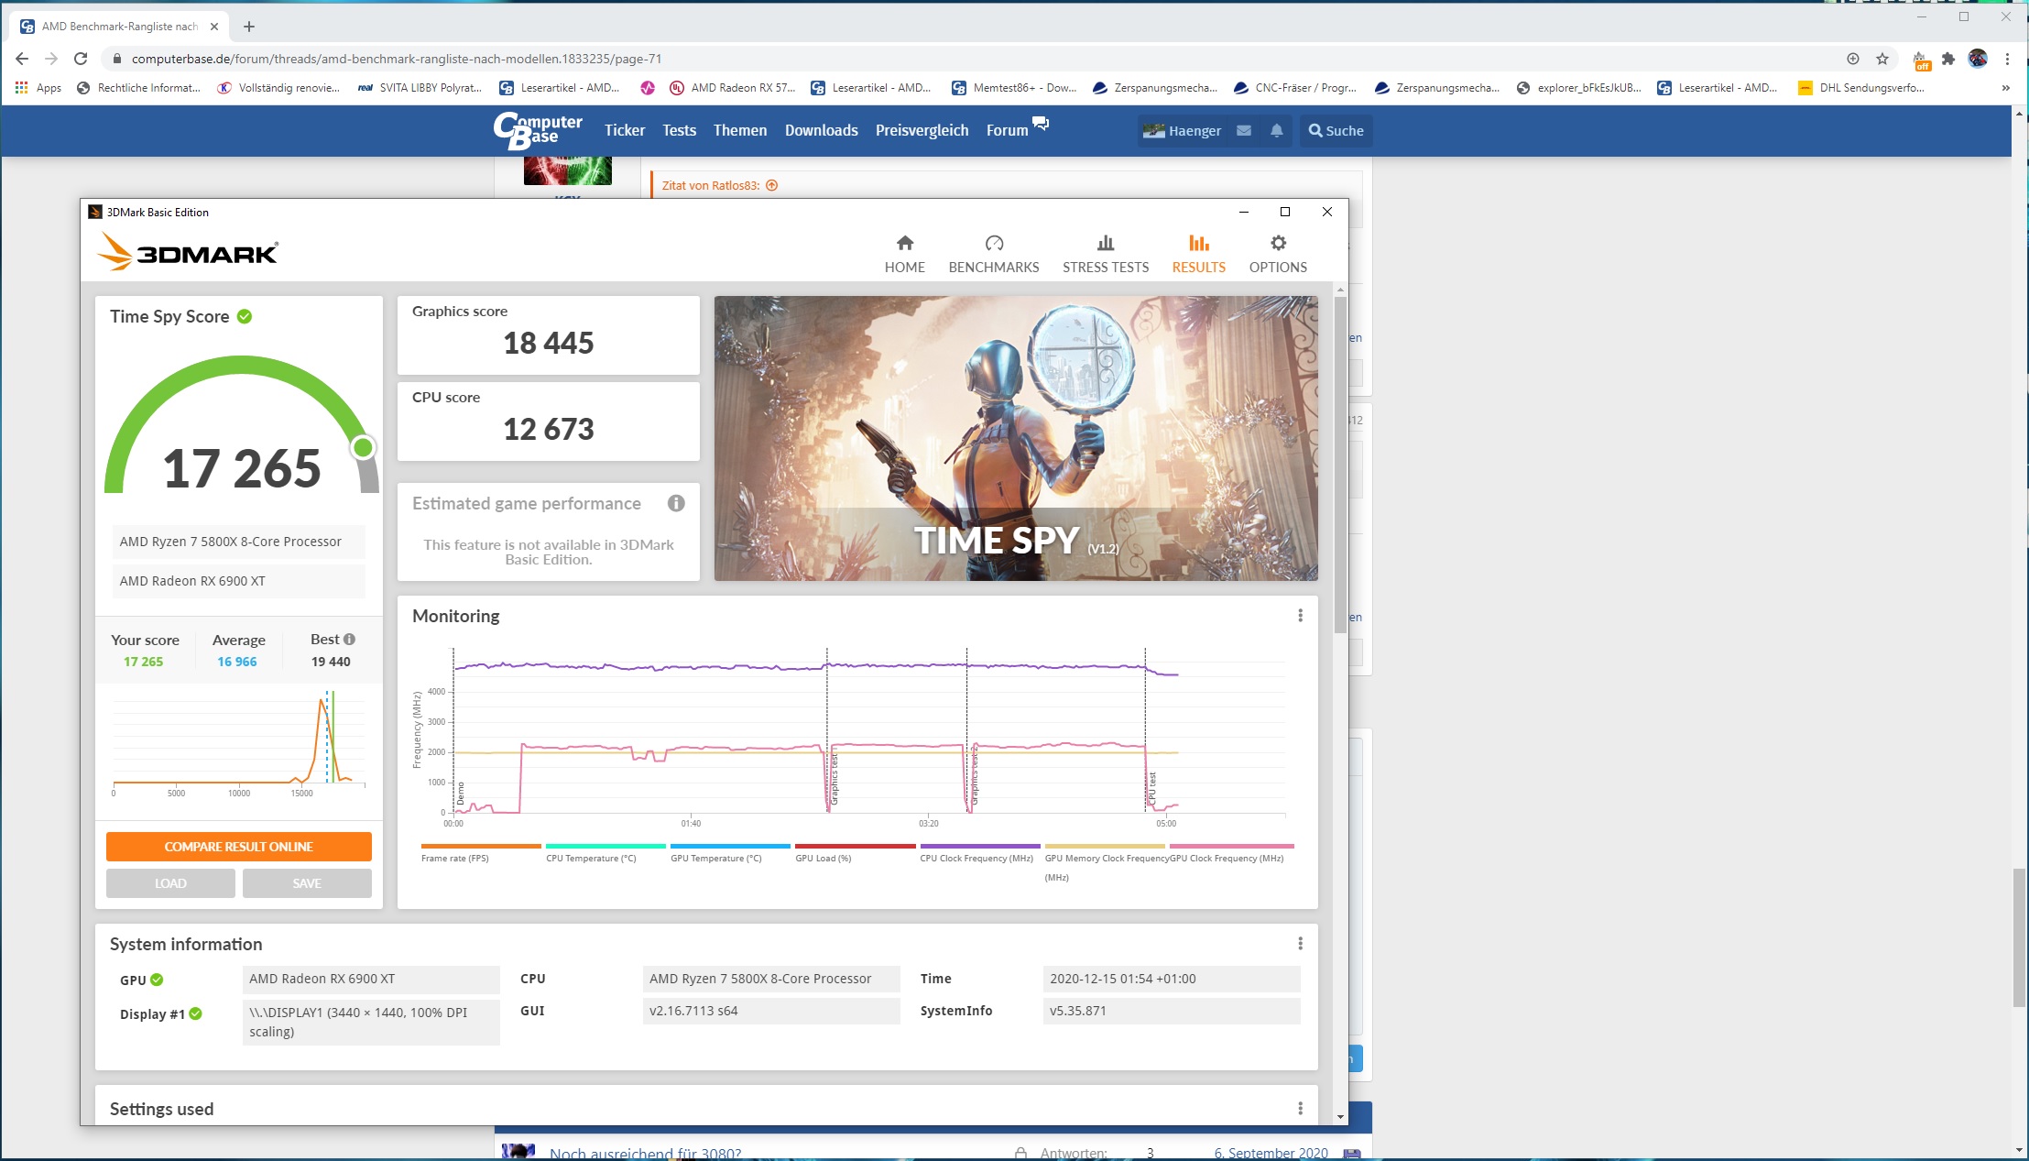Open ComputerBase messages envelope icon

[1243, 130]
